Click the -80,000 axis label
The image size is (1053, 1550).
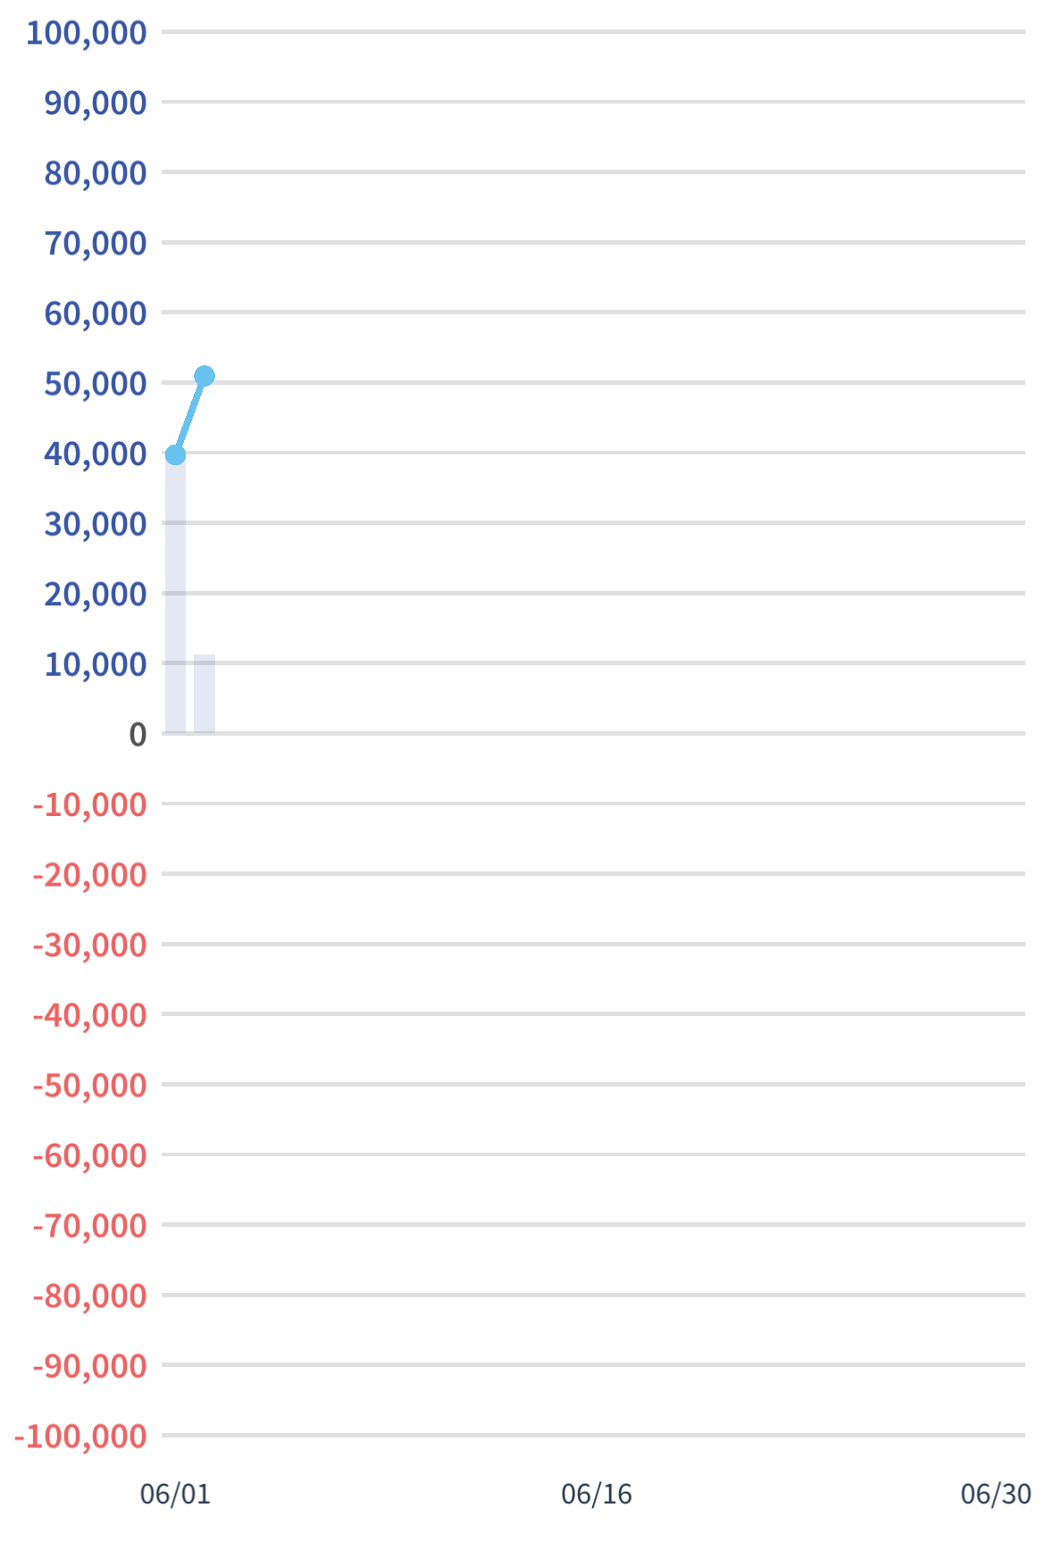click(89, 1296)
